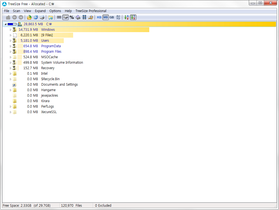Viewport: 279px width, 210px height.
Task: Select AUTO size units
Action: [x=118, y=17]
